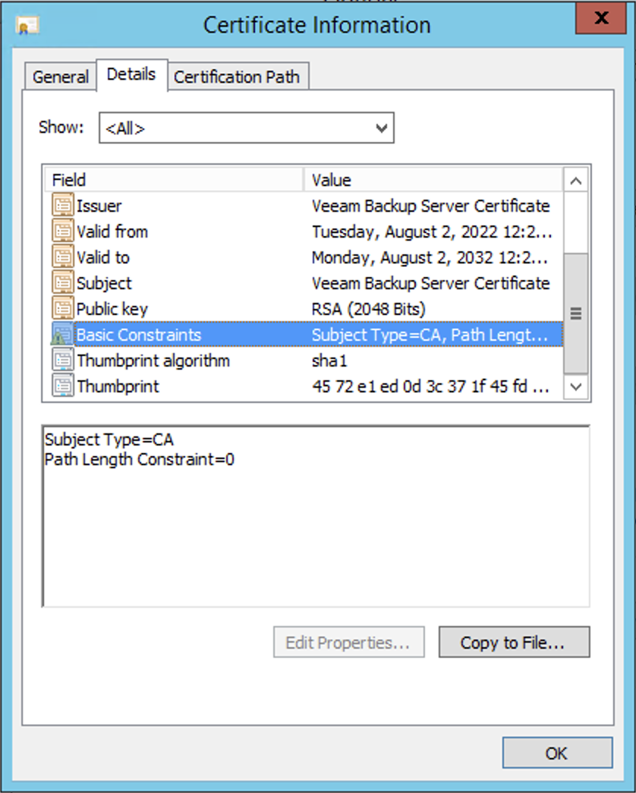
Task: Select the Valid from row label
Action: pyautogui.click(x=112, y=231)
